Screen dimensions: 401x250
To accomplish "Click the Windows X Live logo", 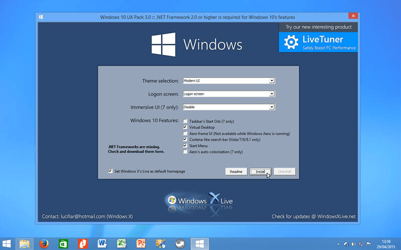I will 199,201.
